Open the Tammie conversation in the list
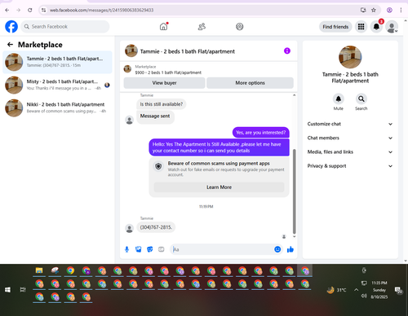The height and width of the screenshot is (316, 408). pyautogui.click(x=57, y=62)
